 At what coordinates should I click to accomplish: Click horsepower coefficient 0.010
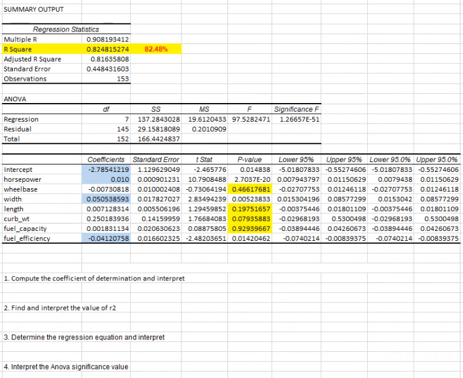click(x=120, y=179)
